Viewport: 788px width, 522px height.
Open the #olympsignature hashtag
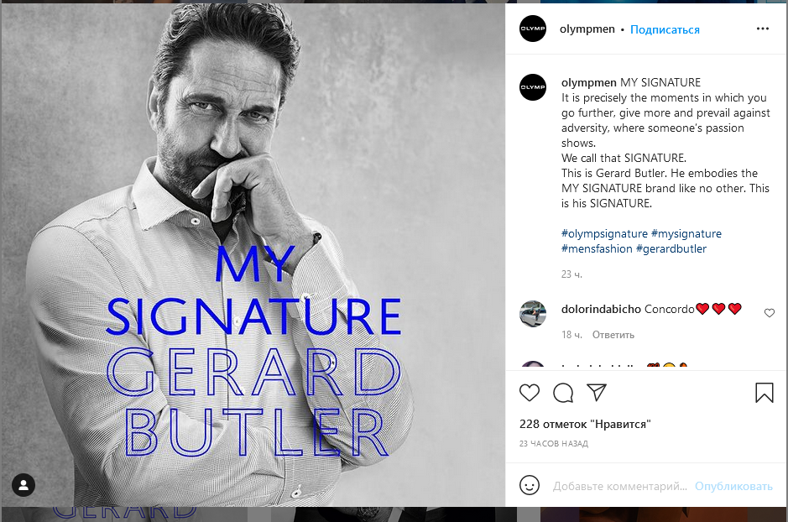pos(604,233)
